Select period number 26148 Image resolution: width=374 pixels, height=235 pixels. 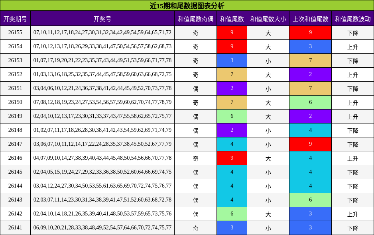15,130
